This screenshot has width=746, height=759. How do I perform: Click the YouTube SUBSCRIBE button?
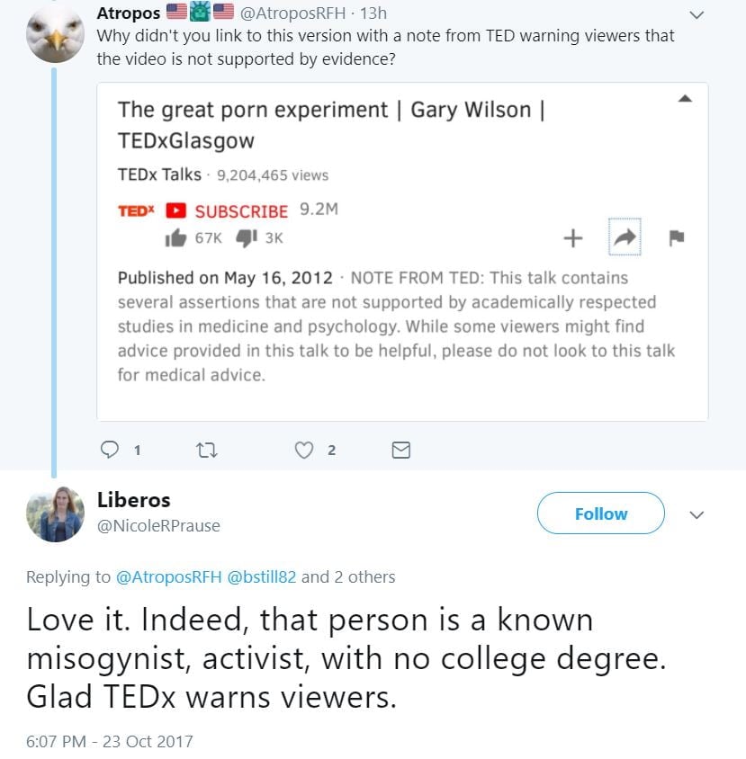pos(229,211)
